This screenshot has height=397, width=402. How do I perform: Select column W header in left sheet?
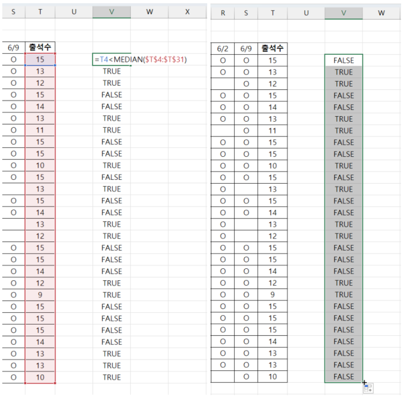click(150, 12)
